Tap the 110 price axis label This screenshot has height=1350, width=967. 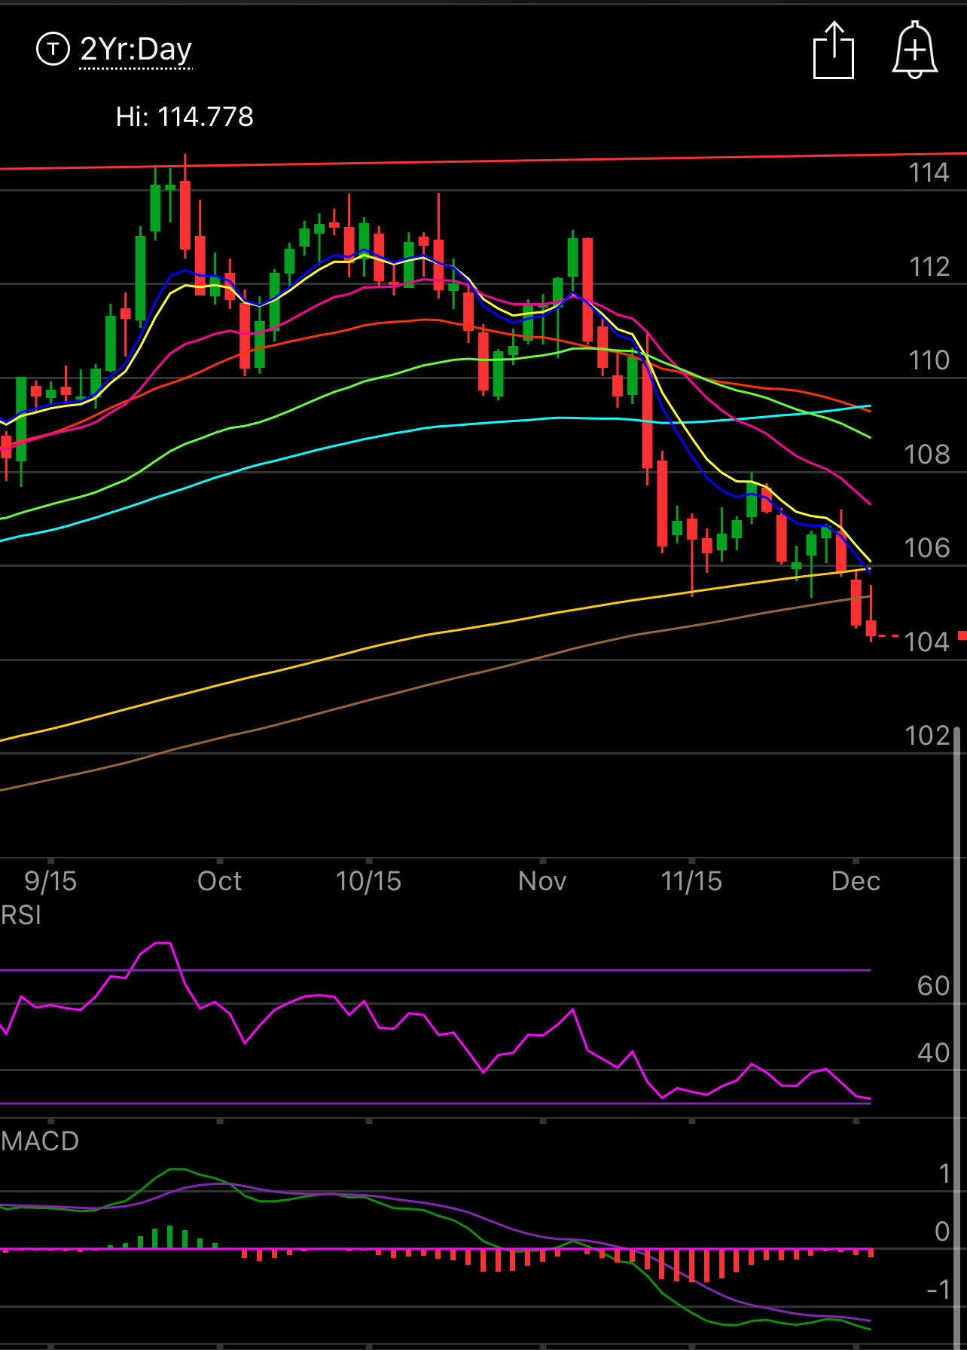[929, 360]
